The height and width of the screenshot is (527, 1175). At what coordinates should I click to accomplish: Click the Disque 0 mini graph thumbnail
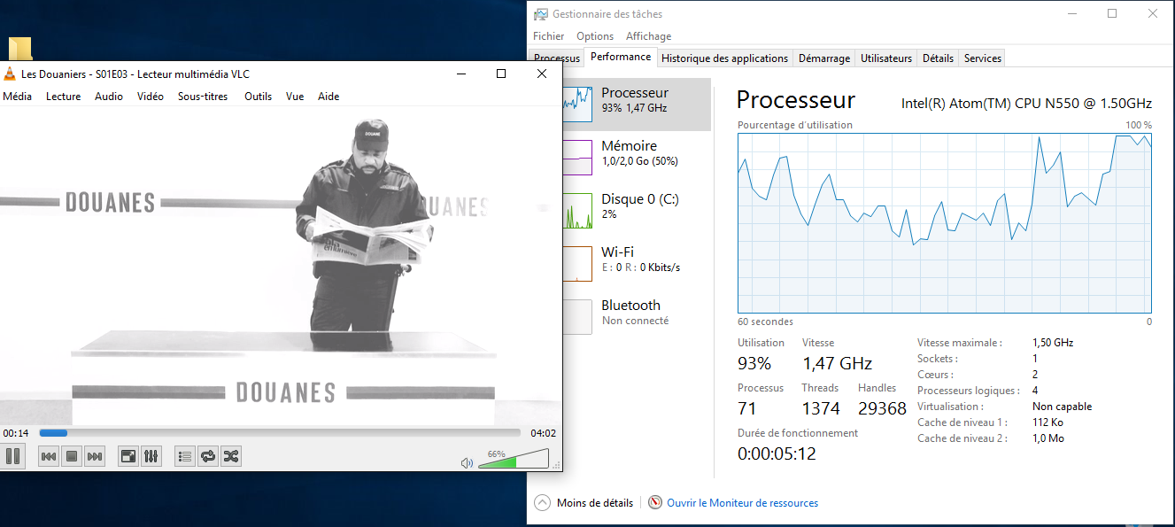[x=576, y=211]
